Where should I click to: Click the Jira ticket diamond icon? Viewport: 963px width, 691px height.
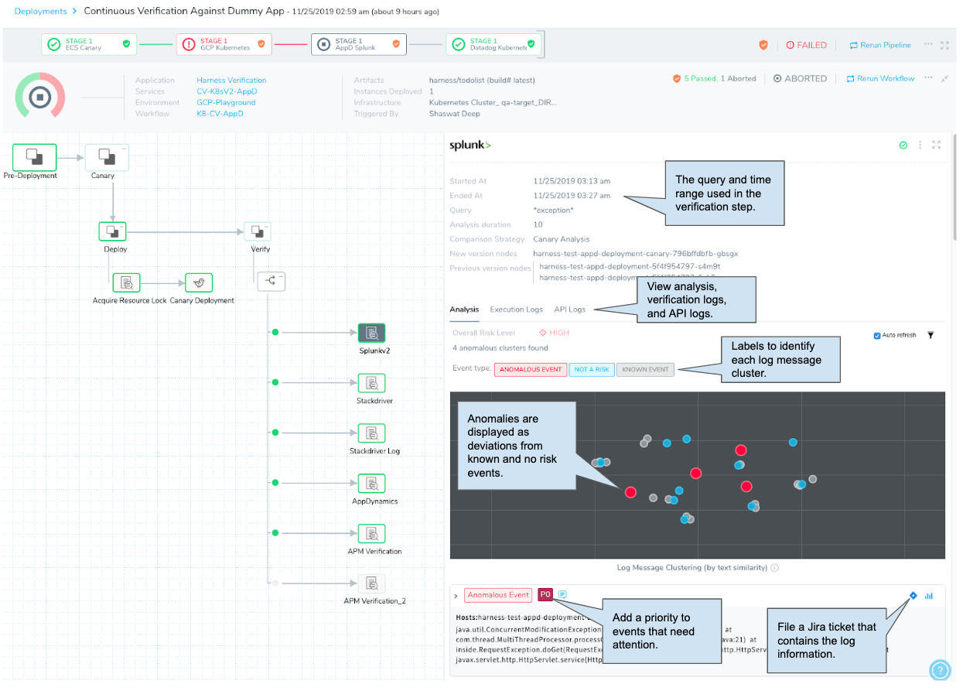coord(913,595)
